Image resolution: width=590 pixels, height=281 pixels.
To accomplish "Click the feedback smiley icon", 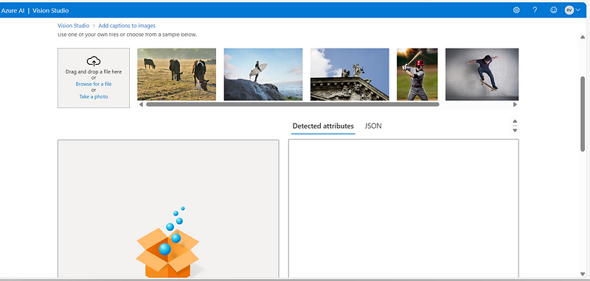I will click(554, 10).
